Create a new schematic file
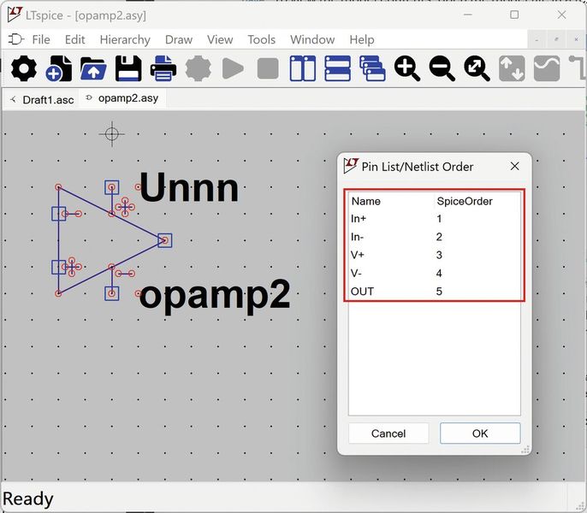The width and height of the screenshot is (587, 513). point(59,68)
